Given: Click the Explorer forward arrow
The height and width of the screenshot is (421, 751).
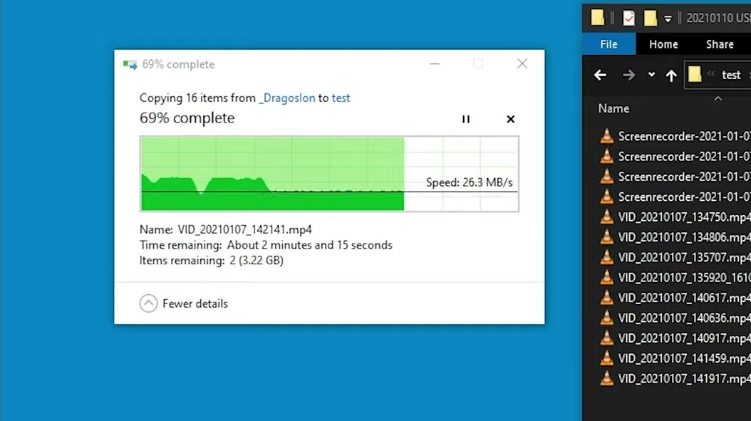Looking at the screenshot, I should click(628, 76).
